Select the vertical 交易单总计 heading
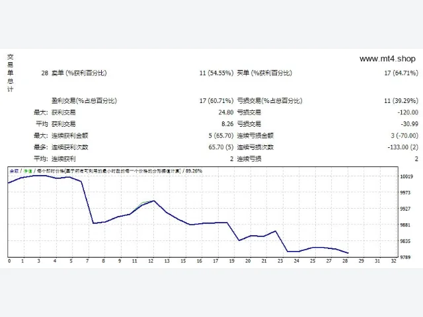The image size is (423, 317). (x=11, y=73)
